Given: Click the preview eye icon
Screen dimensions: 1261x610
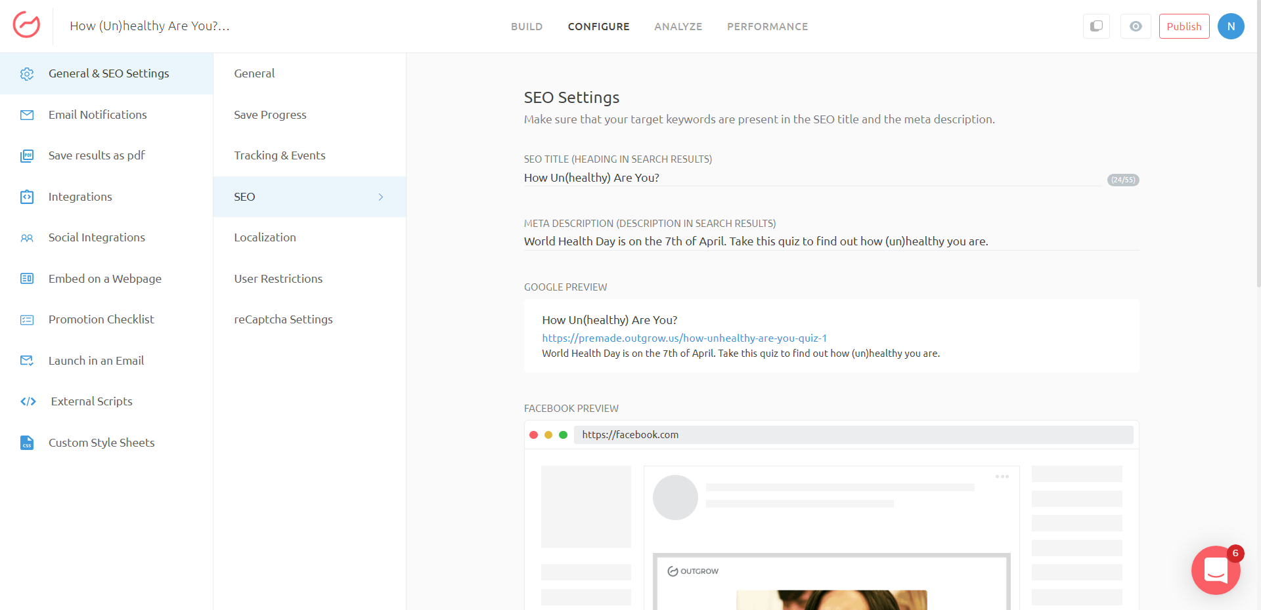Looking at the screenshot, I should 1136,26.
